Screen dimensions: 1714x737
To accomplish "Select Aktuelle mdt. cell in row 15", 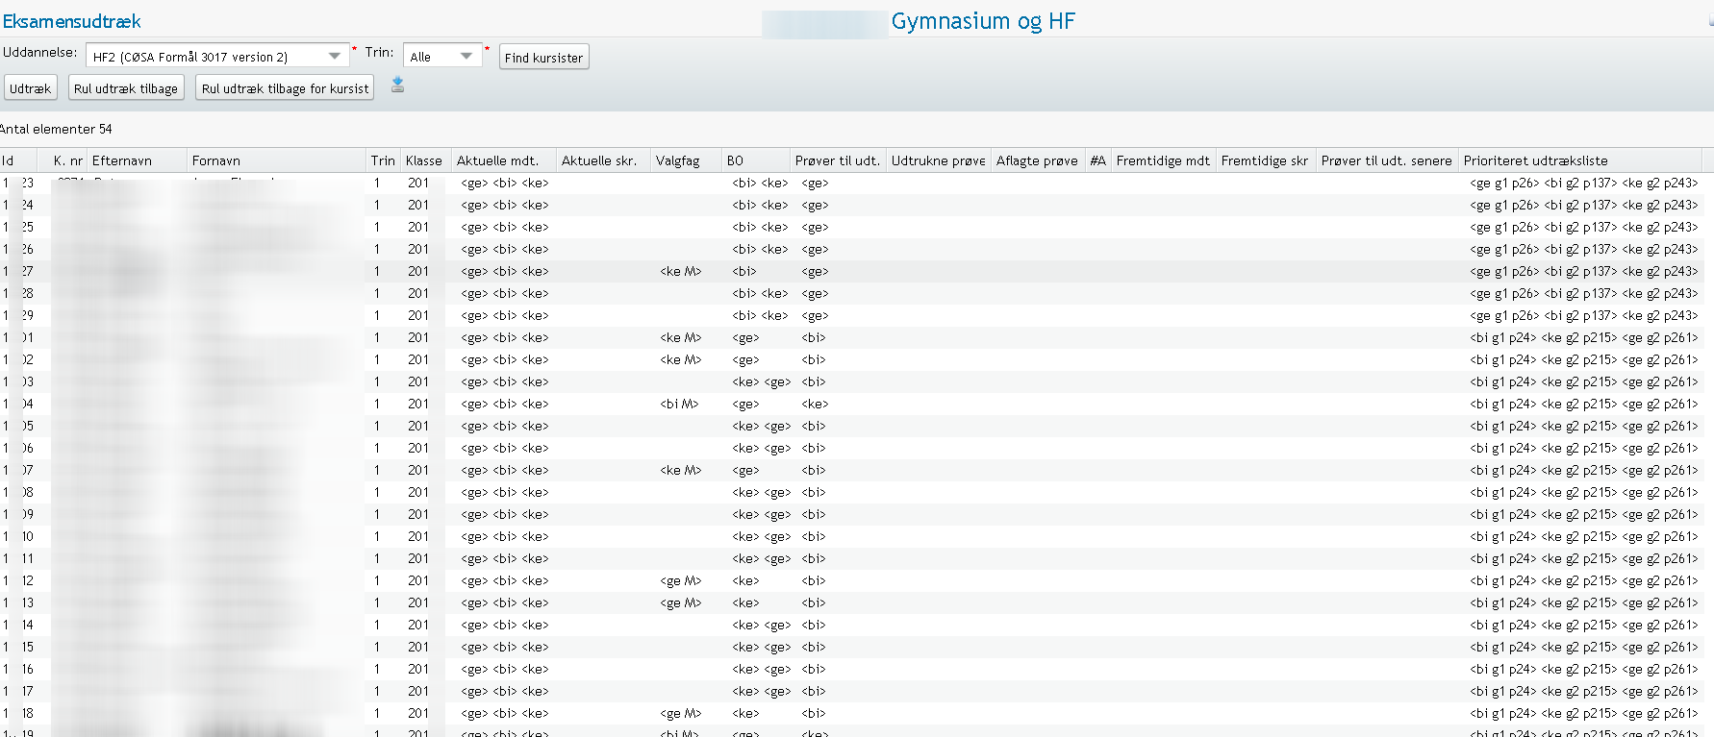I will (x=505, y=647).
